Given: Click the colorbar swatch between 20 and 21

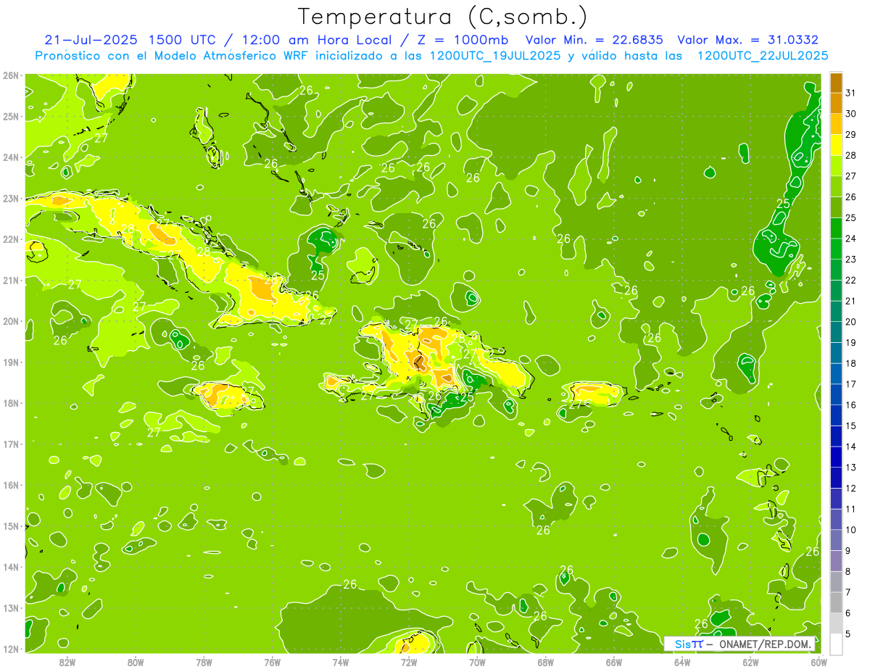Looking at the screenshot, I should click(x=836, y=311).
